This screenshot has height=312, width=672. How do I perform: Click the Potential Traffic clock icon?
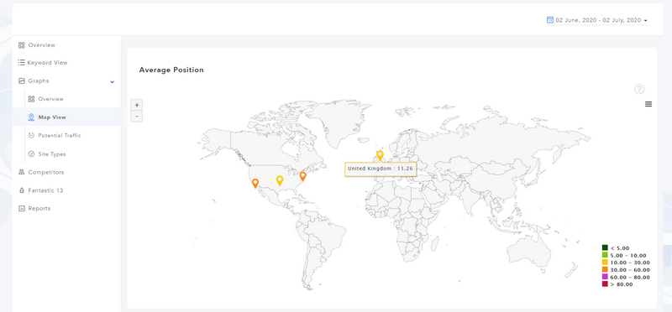coord(31,135)
